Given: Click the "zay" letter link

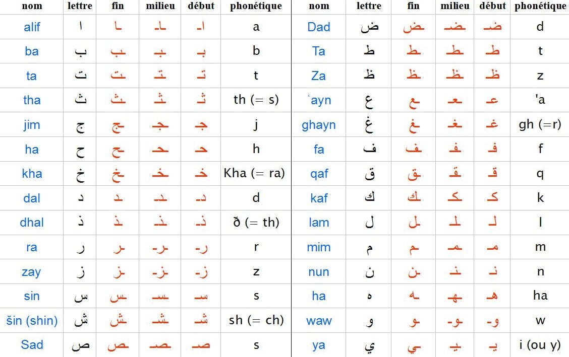Looking at the screenshot, I should tap(31, 272).
